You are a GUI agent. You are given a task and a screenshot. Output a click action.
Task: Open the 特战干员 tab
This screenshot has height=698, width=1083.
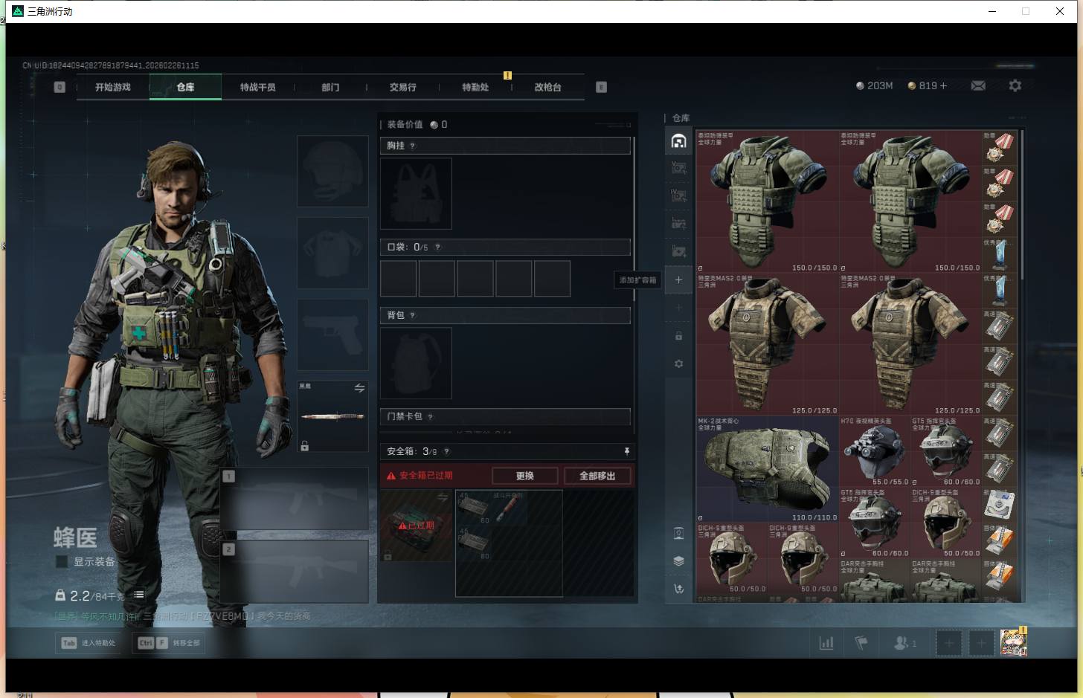[x=257, y=87]
